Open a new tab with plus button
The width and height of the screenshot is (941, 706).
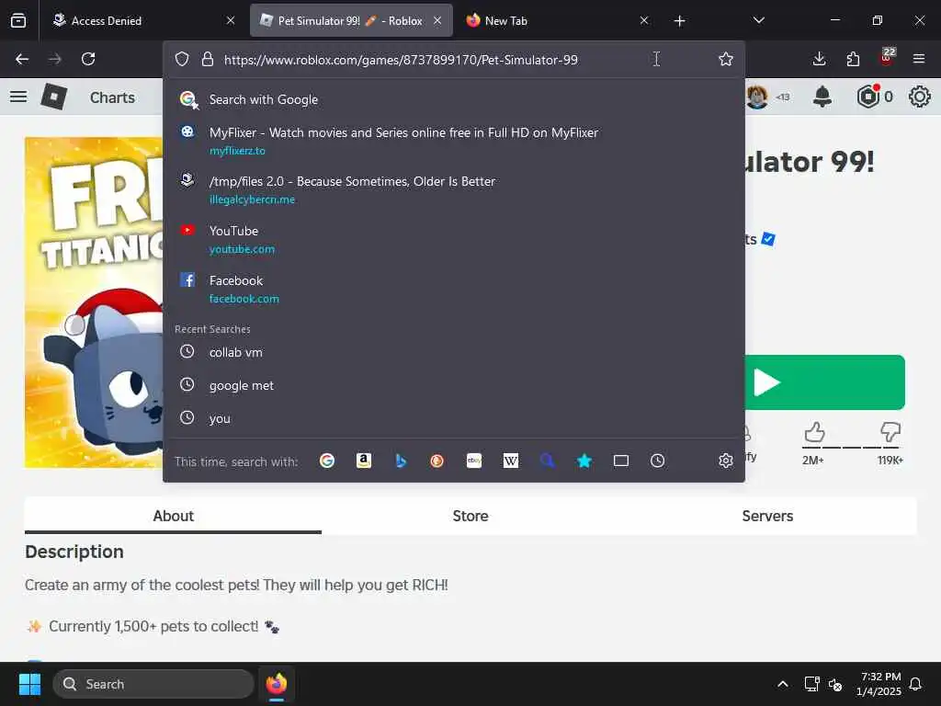pos(679,21)
